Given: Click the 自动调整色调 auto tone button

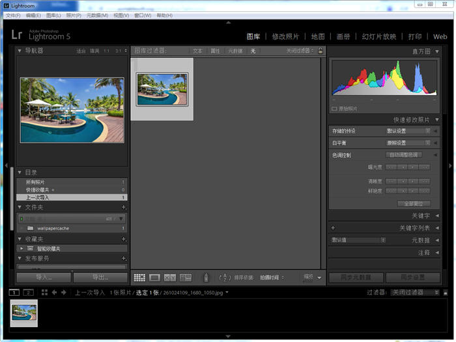Looking at the screenshot, I should click(x=404, y=155).
